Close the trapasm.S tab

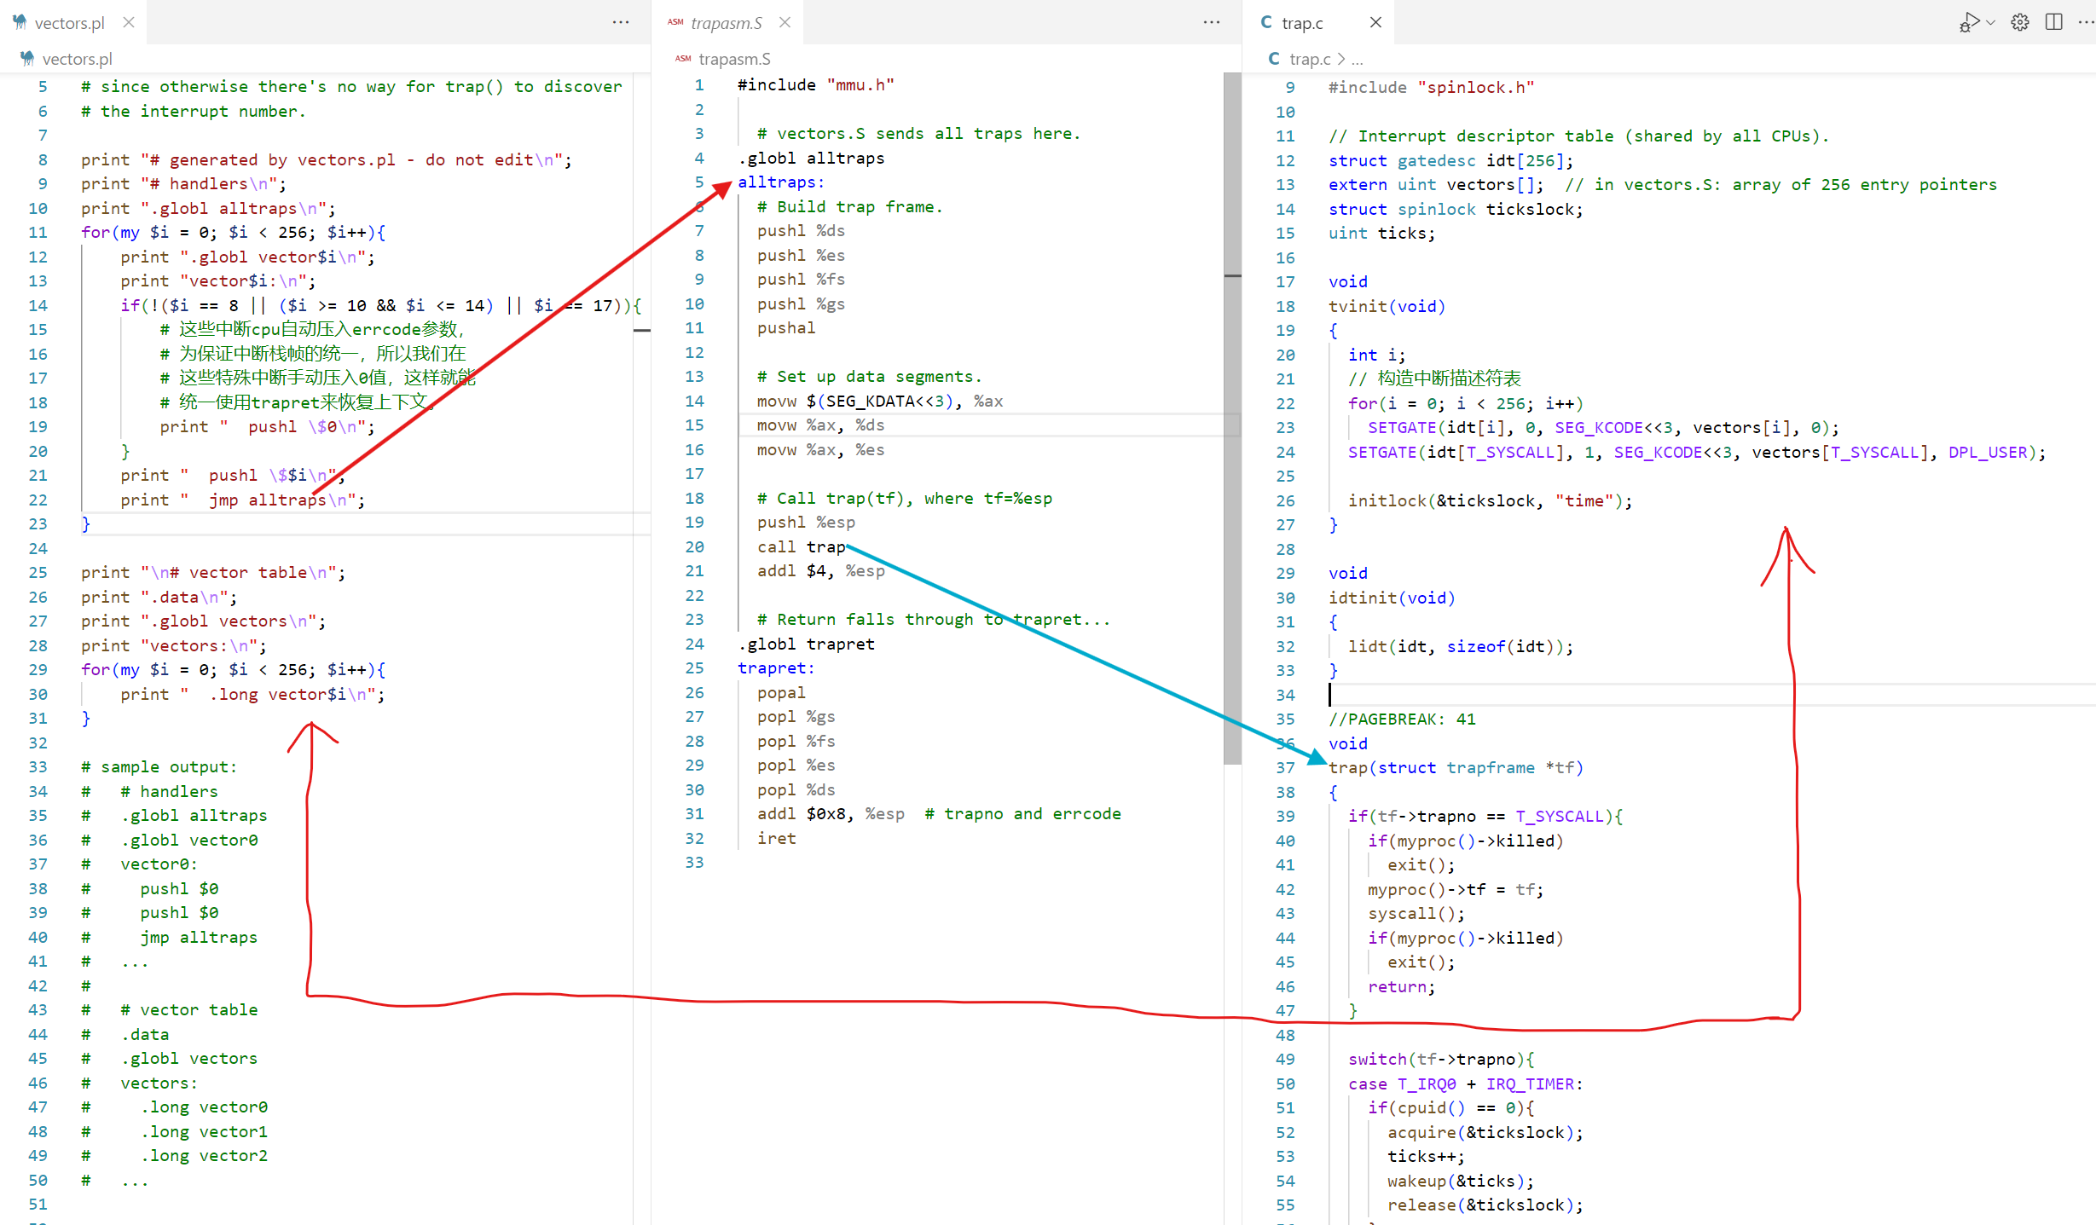pyautogui.click(x=785, y=23)
